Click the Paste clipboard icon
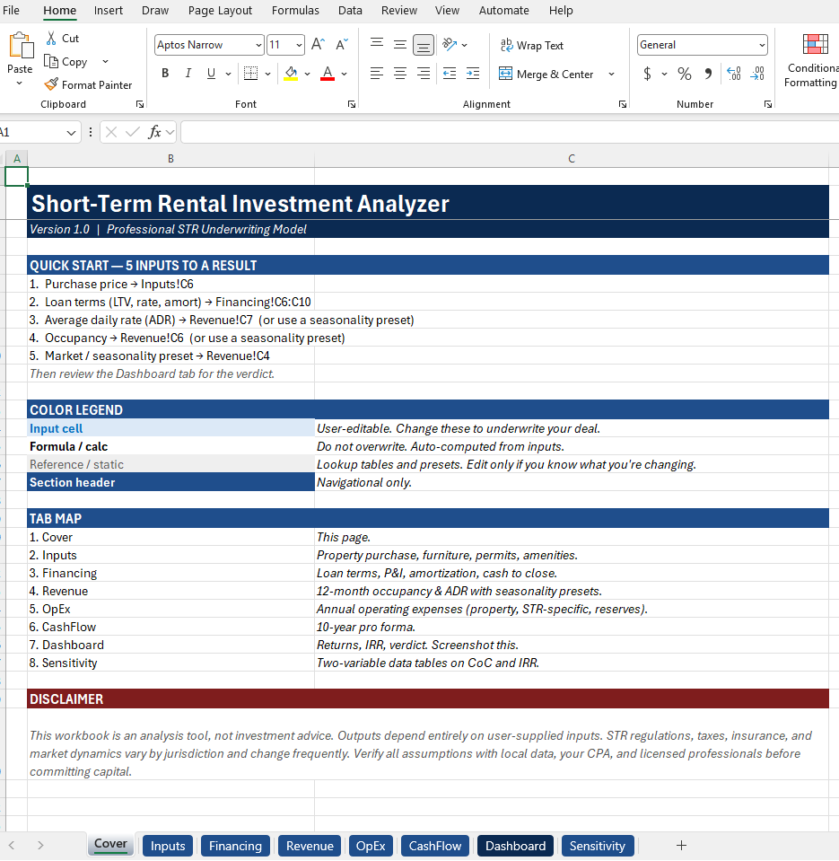Viewport: 839px width, 861px height. click(x=21, y=46)
